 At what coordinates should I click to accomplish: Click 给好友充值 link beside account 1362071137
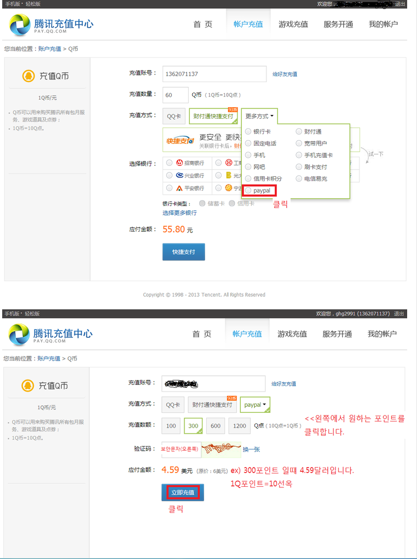tap(285, 74)
